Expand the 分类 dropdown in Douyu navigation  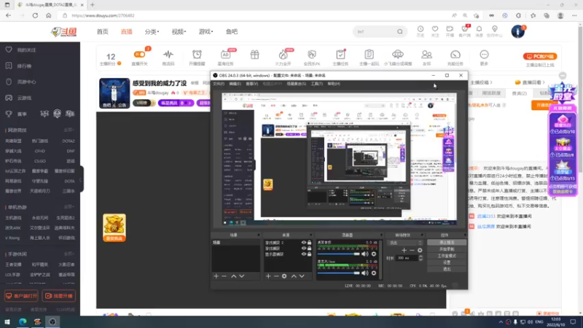[152, 31]
